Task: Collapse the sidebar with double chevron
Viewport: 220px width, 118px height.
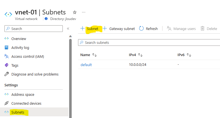Action: [68, 29]
